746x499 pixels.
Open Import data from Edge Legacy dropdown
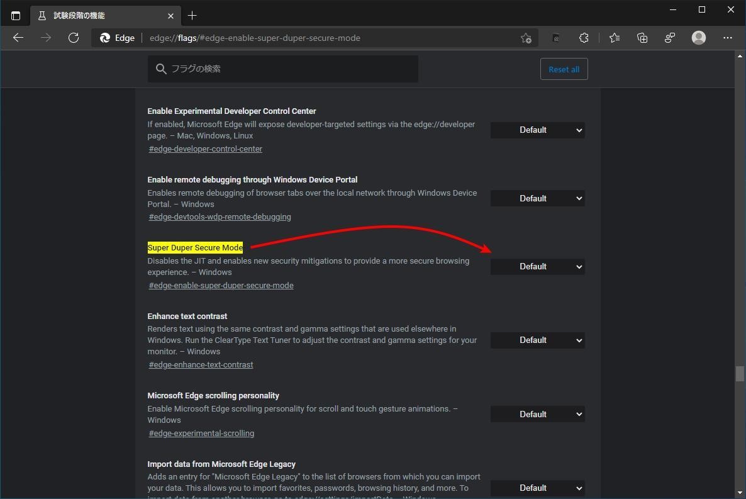click(538, 488)
